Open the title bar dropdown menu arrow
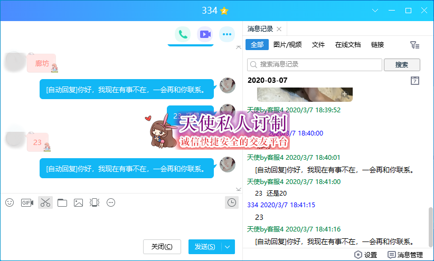The width and height of the screenshot is (434, 261). (x=375, y=11)
